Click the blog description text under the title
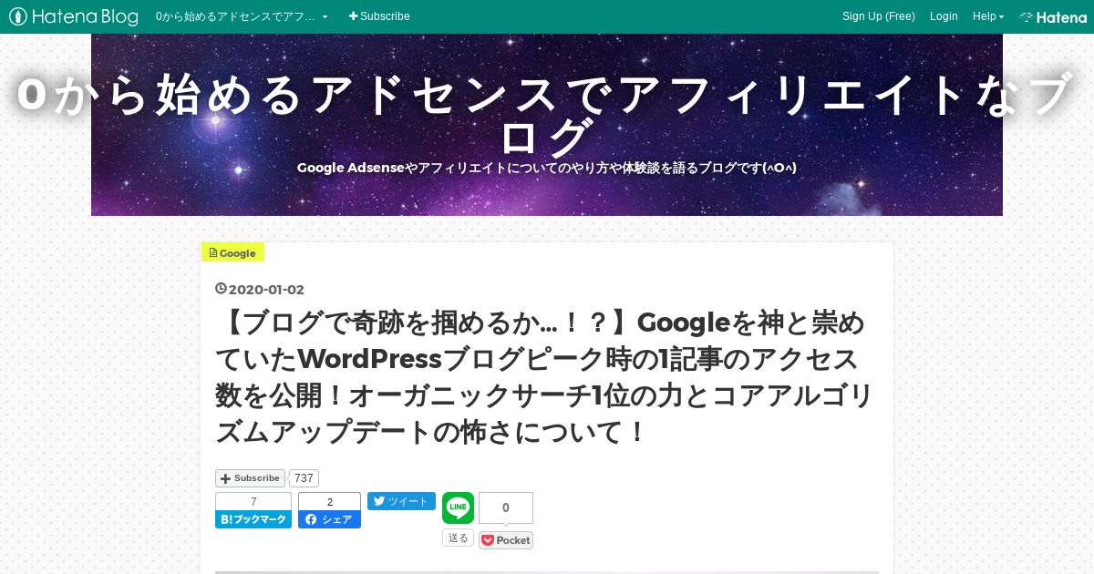Screen dimensions: 1094x574 click(x=547, y=168)
